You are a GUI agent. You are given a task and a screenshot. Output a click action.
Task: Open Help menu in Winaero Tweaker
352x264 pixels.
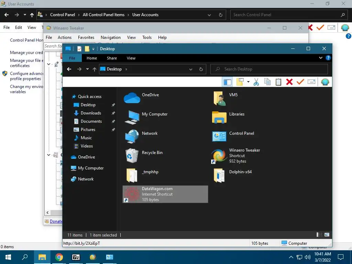[x=162, y=37]
